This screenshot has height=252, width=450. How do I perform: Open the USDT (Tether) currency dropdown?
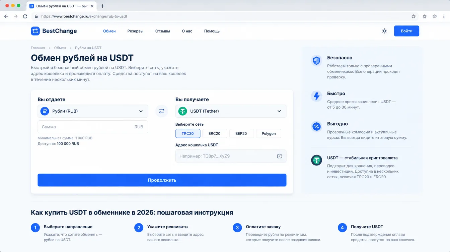coord(231,111)
